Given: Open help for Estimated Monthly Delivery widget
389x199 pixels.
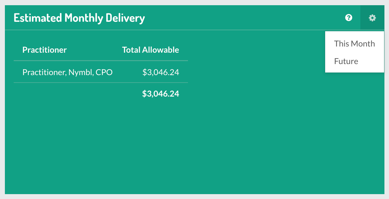Looking at the screenshot, I should point(349,18).
